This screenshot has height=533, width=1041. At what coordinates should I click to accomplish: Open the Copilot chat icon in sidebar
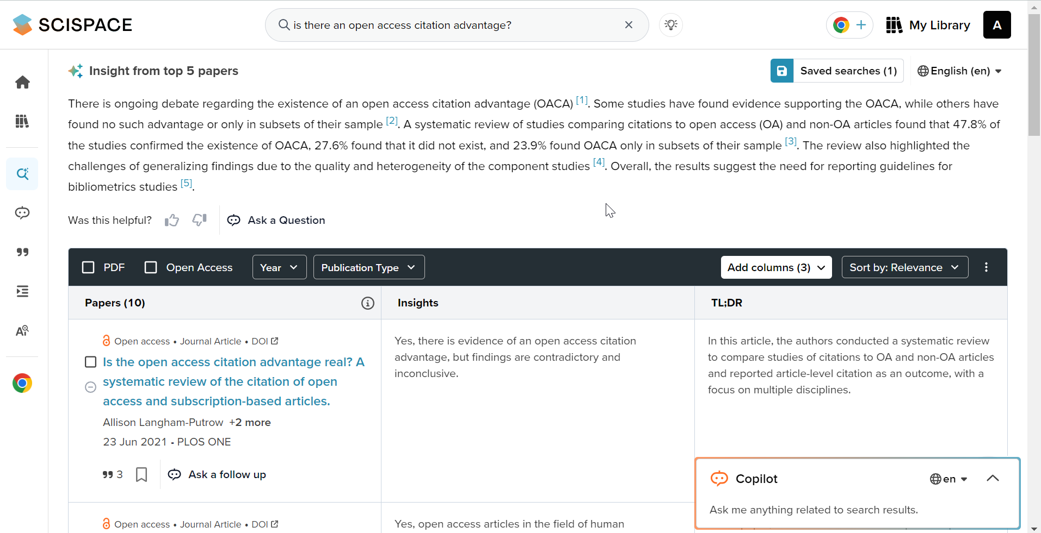(22, 213)
